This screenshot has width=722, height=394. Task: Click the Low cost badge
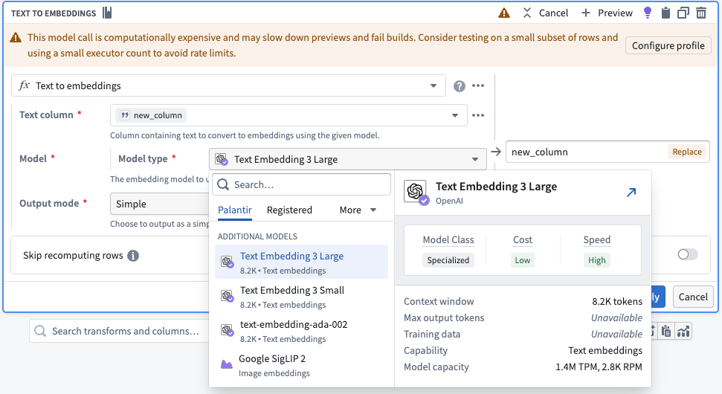click(523, 260)
